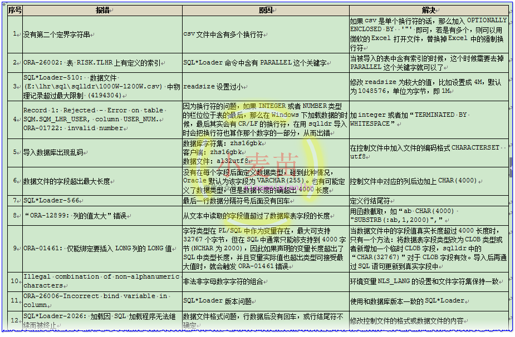The width and height of the screenshot is (515, 337).
Task: Click the cause 从文本中读取的字段值超过了数据库表字段的长度
Action: click(266, 216)
